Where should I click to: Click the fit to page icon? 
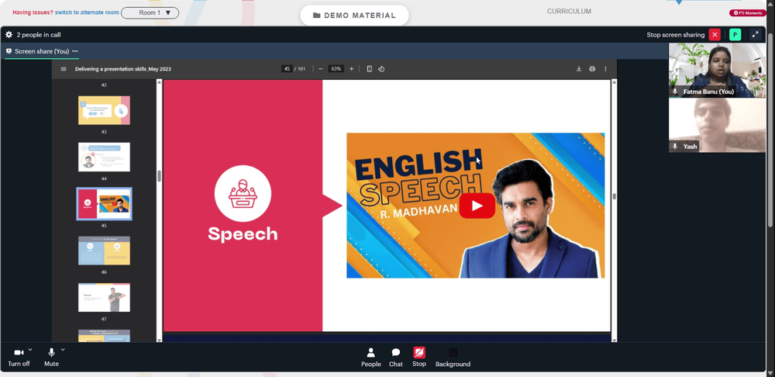coord(369,69)
